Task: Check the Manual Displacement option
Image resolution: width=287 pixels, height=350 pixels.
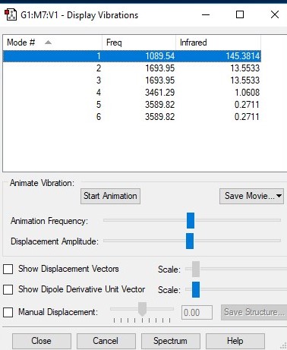Action: pyautogui.click(x=8, y=312)
